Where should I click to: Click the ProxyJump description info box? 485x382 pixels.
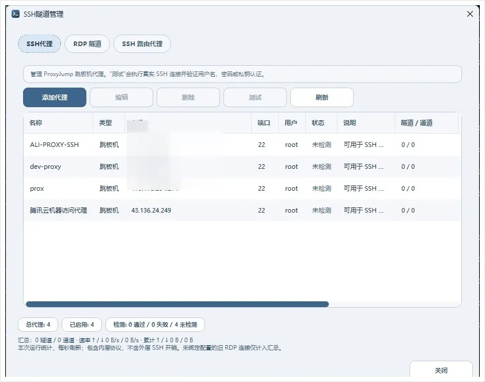coord(242,74)
